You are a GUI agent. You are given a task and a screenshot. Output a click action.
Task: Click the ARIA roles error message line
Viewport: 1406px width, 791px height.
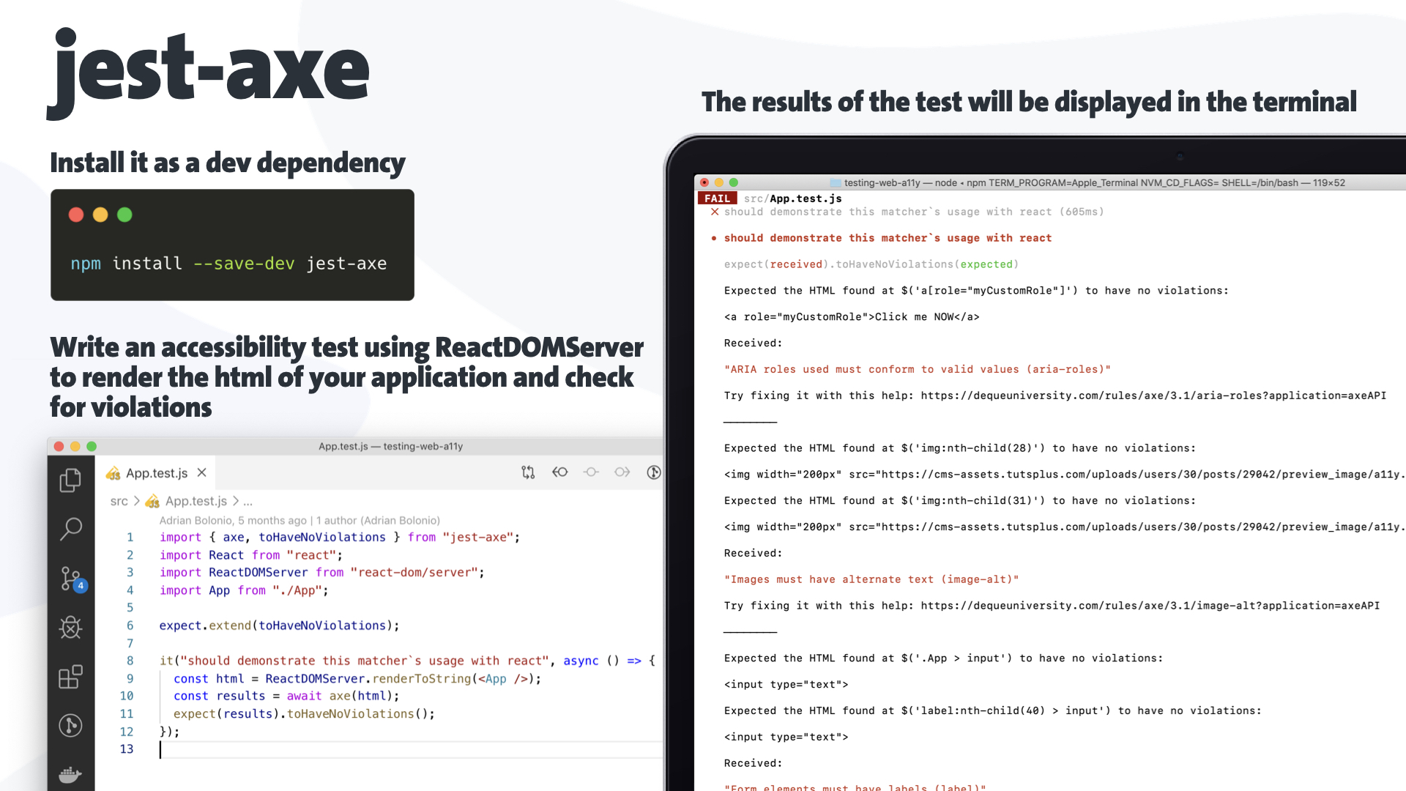[917, 370]
